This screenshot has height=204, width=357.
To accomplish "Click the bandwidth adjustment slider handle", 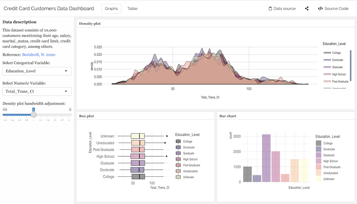I will click(33, 115).
